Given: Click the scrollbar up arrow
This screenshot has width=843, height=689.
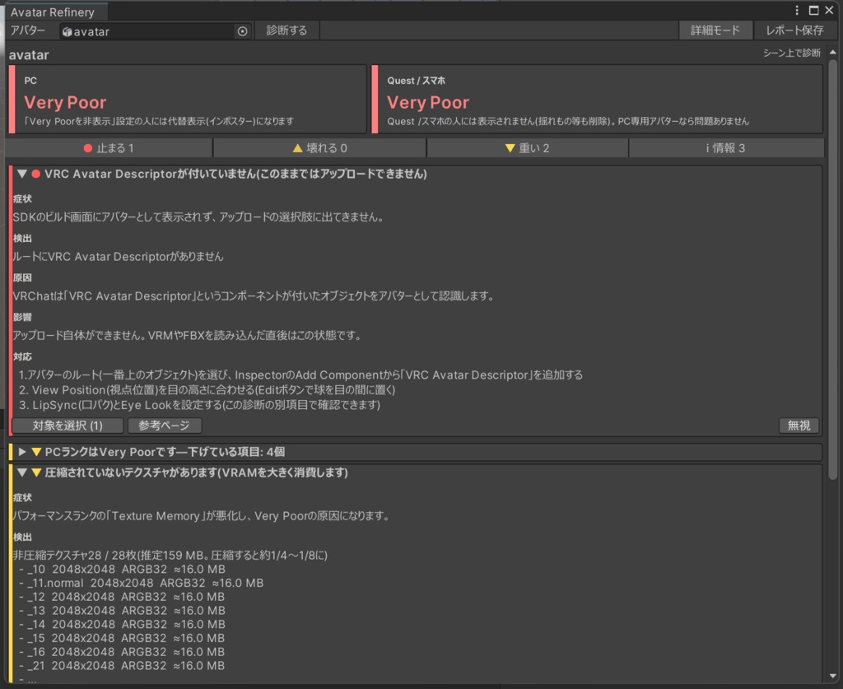Looking at the screenshot, I should click(833, 52).
